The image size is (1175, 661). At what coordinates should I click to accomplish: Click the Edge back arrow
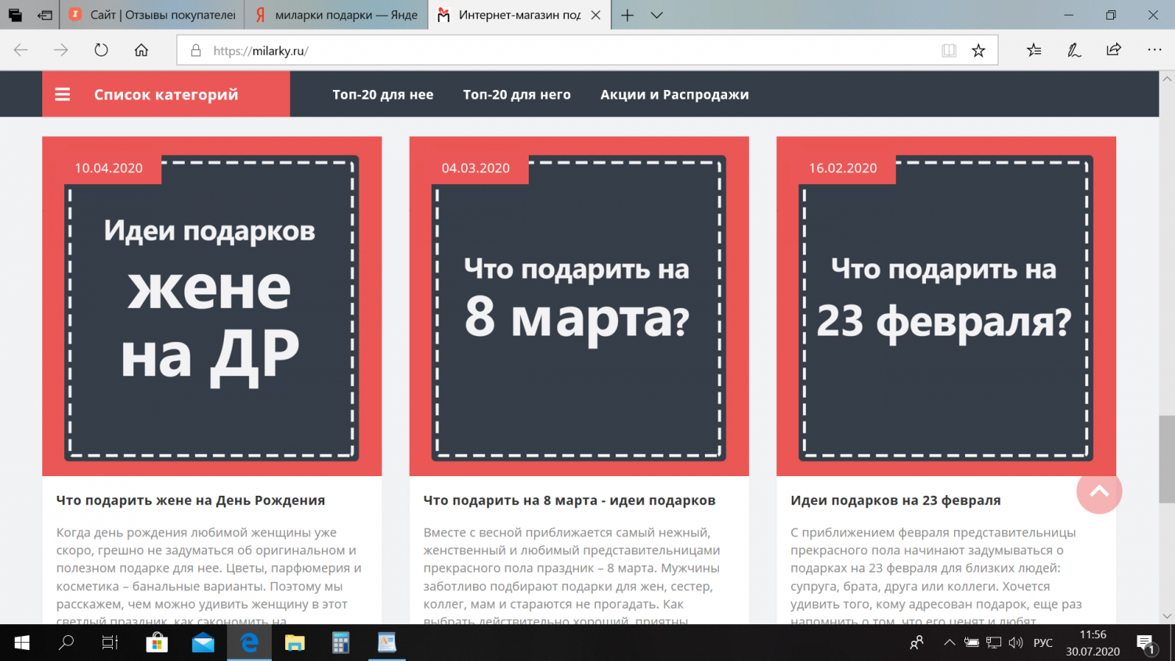point(21,50)
